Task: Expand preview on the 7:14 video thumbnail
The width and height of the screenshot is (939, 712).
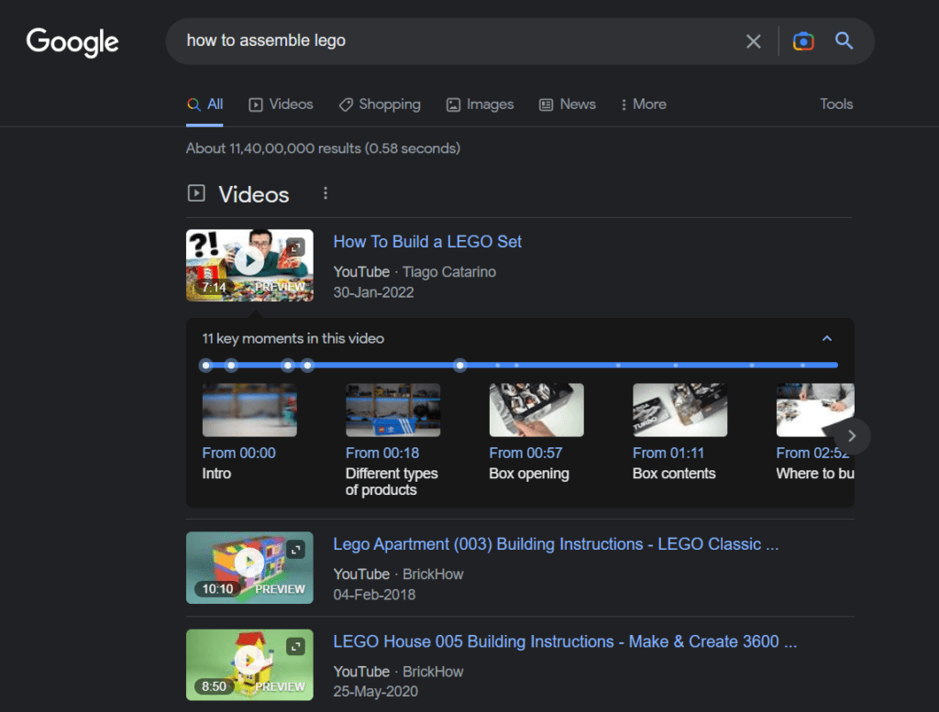Action: coord(295,246)
